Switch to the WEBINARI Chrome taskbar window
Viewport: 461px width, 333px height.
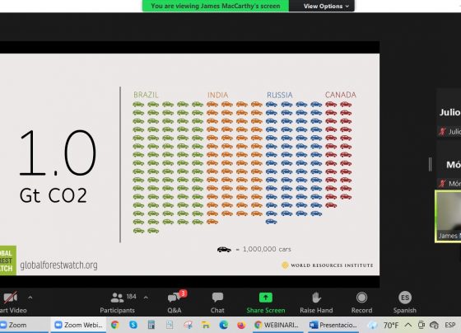click(x=277, y=325)
